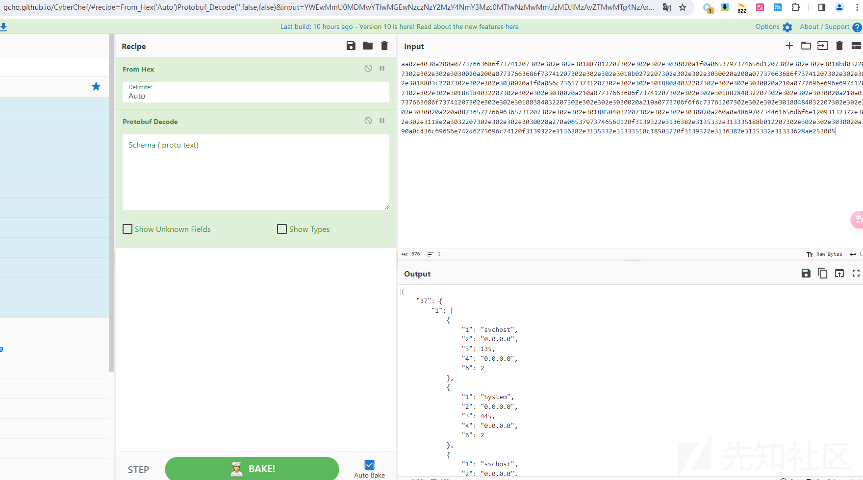Click the About / Support question mark icon
Screen dimensions: 863x480
(857, 27)
